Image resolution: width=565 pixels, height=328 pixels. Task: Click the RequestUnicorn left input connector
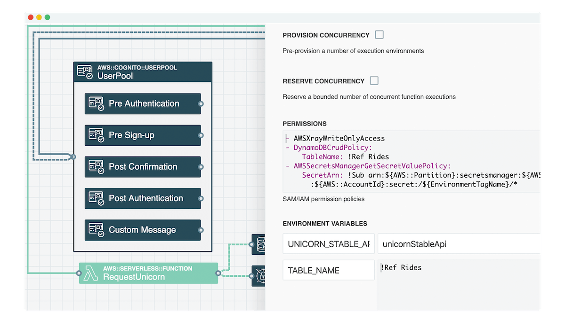pos(79,273)
